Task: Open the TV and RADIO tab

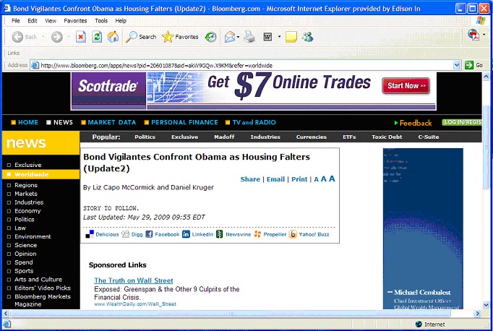Action: pyautogui.click(x=251, y=122)
